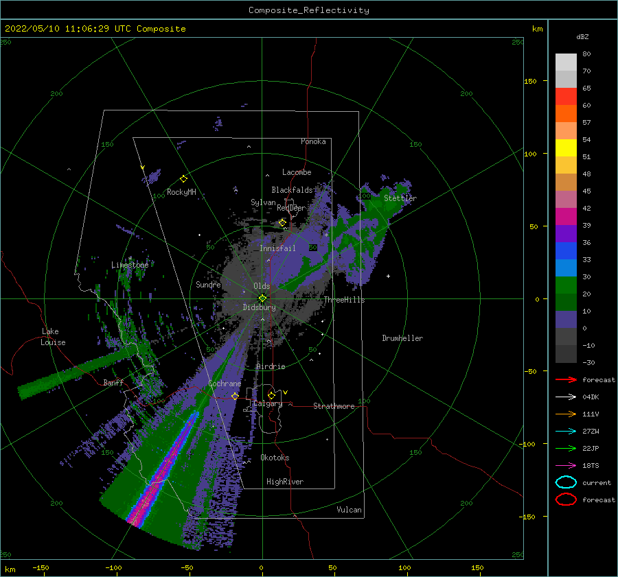Click the Banff label

[113, 383]
